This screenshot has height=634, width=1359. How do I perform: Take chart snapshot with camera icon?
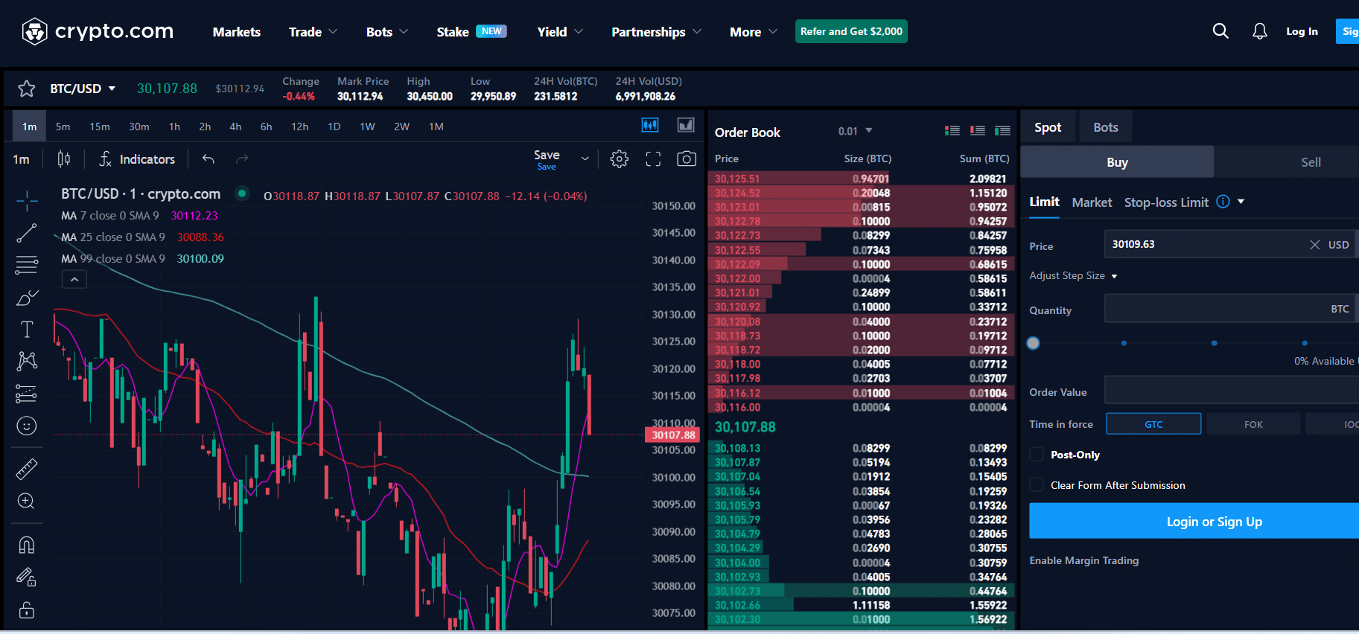(687, 159)
